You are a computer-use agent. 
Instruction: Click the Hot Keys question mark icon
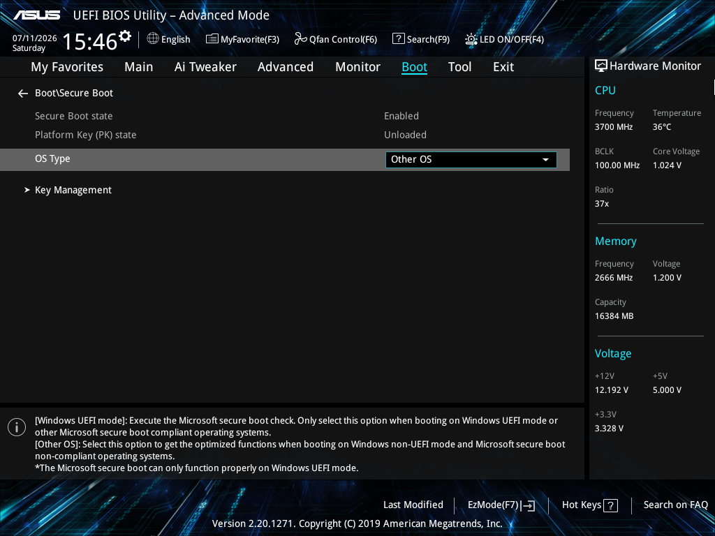(x=610, y=505)
